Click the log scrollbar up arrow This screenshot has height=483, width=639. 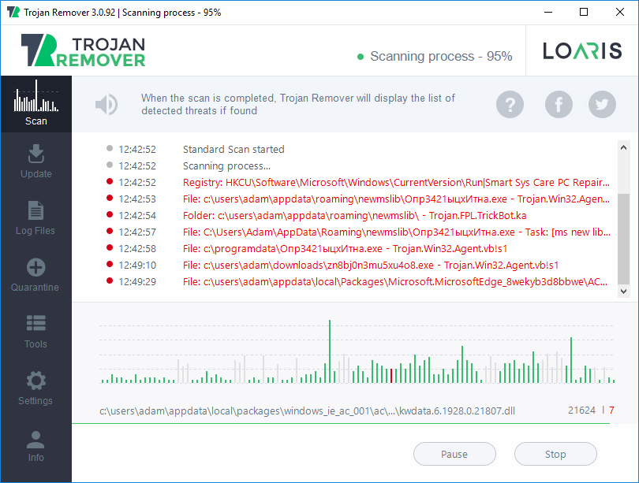click(x=623, y=147)
